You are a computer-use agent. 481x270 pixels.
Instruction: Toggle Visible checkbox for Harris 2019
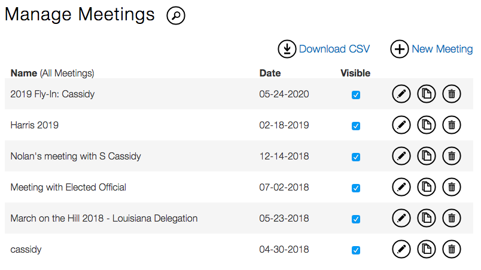coord(356,126)
